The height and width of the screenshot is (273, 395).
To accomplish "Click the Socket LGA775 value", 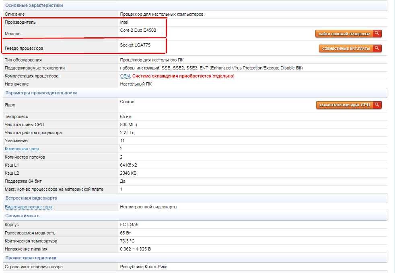I will tap(135, 45).
